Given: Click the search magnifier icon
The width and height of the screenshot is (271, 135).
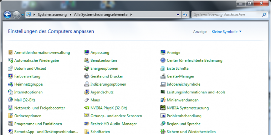Looking at the screenshot, I should pyautogui.click(x=264, y=15).
